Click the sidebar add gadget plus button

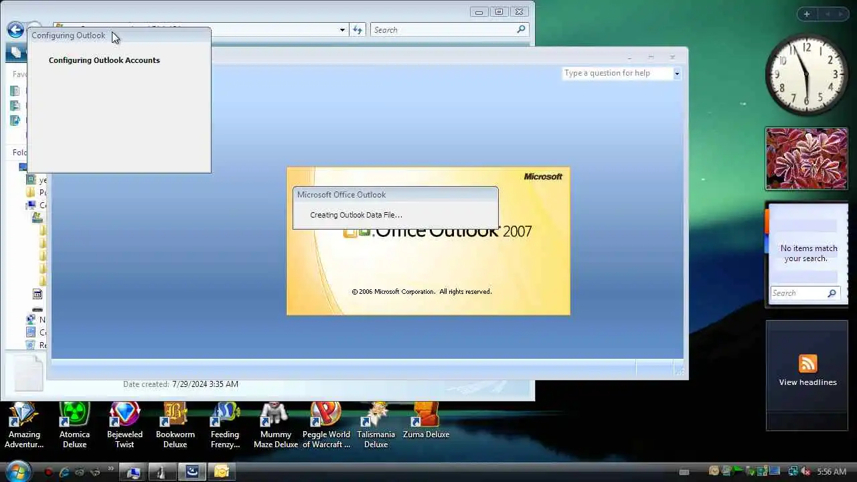(807, 14)
